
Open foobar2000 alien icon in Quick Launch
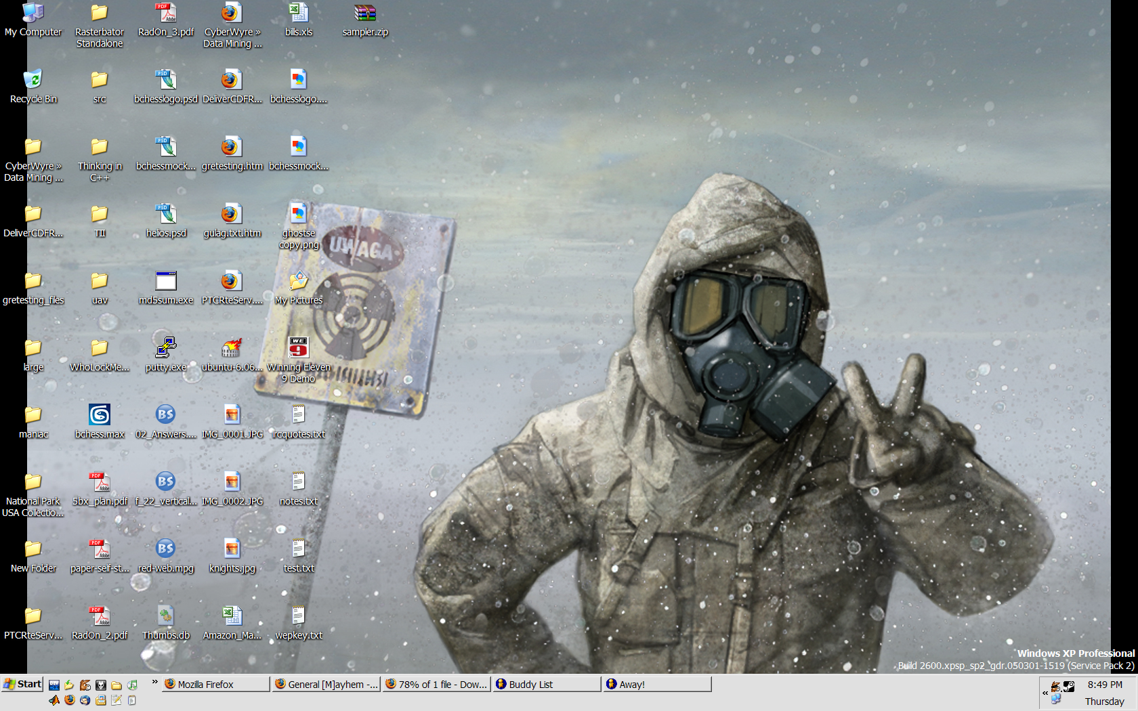pos(101,685)
